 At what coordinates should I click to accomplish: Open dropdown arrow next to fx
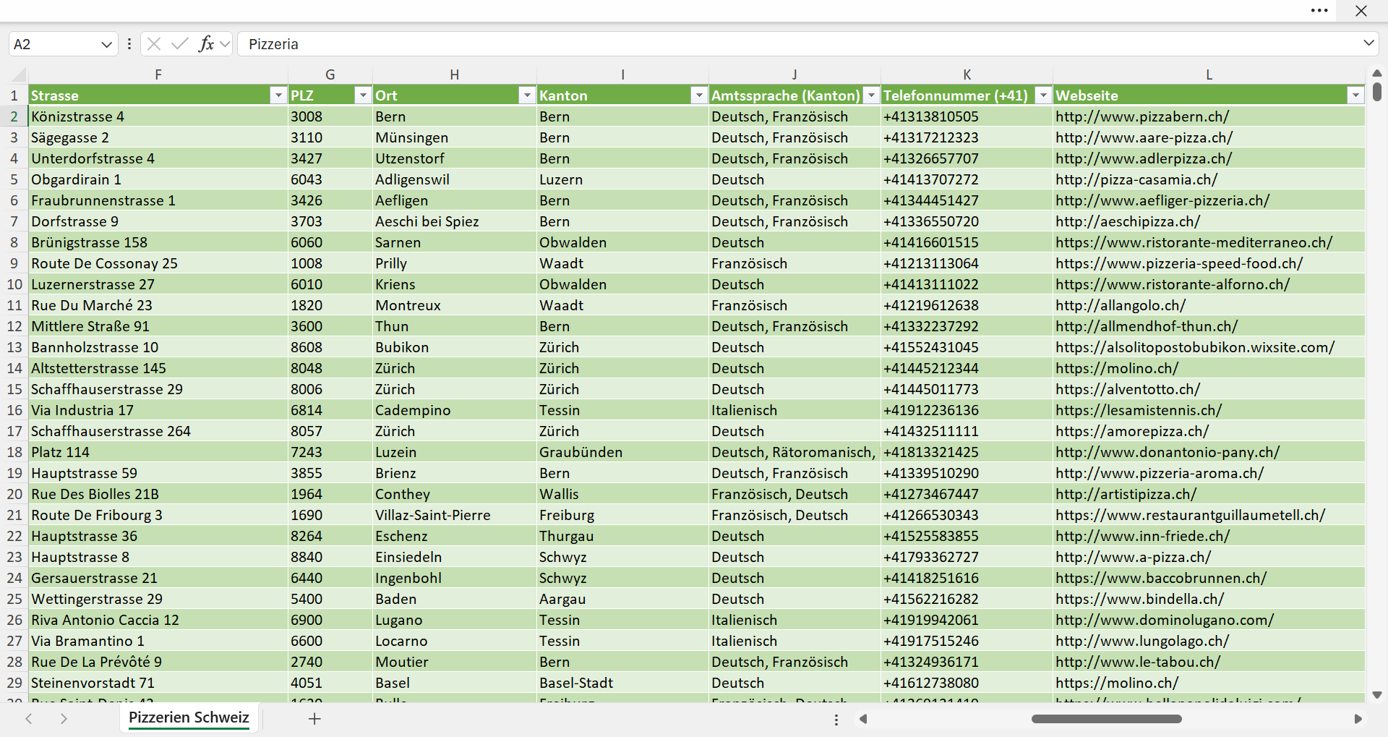tap(225, 44)
